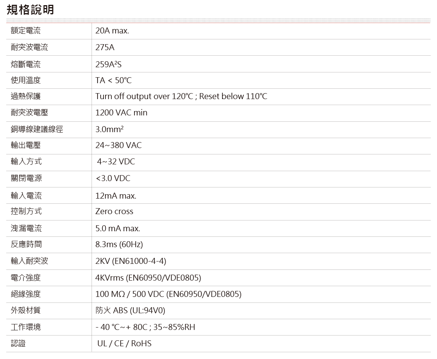Image resolution: width=437 pixels, height=359 pixels.
Task: Click the 5.0 mA max. leakage value
Action: tap(117, 228)
